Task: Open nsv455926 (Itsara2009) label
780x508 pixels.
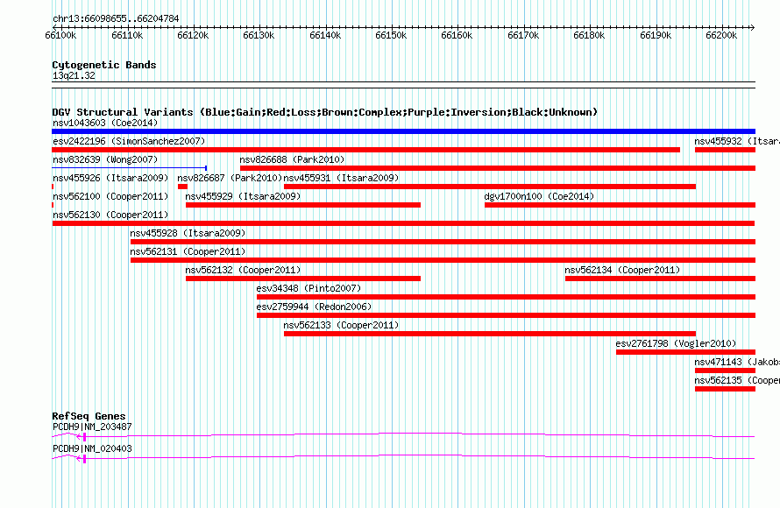Action: 110,178
